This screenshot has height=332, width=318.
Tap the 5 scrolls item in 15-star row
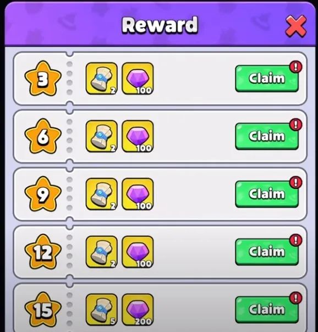click(x=102, y=310)
